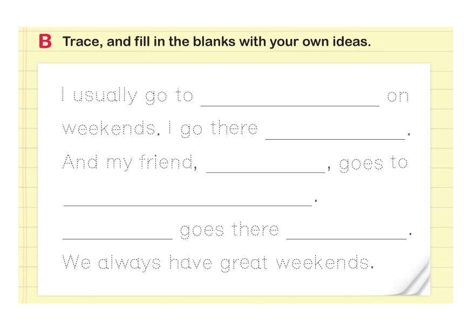Click the dotted words "goes to"
The width and height of the screenshot is (471, 330).
point(373,163)
